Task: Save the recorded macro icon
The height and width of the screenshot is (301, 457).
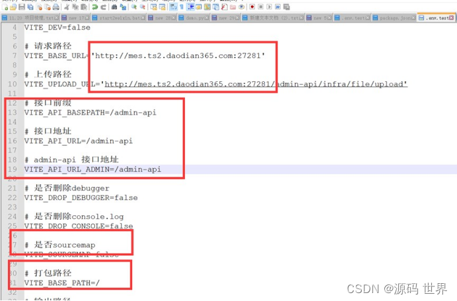Action: coord(286,7)
